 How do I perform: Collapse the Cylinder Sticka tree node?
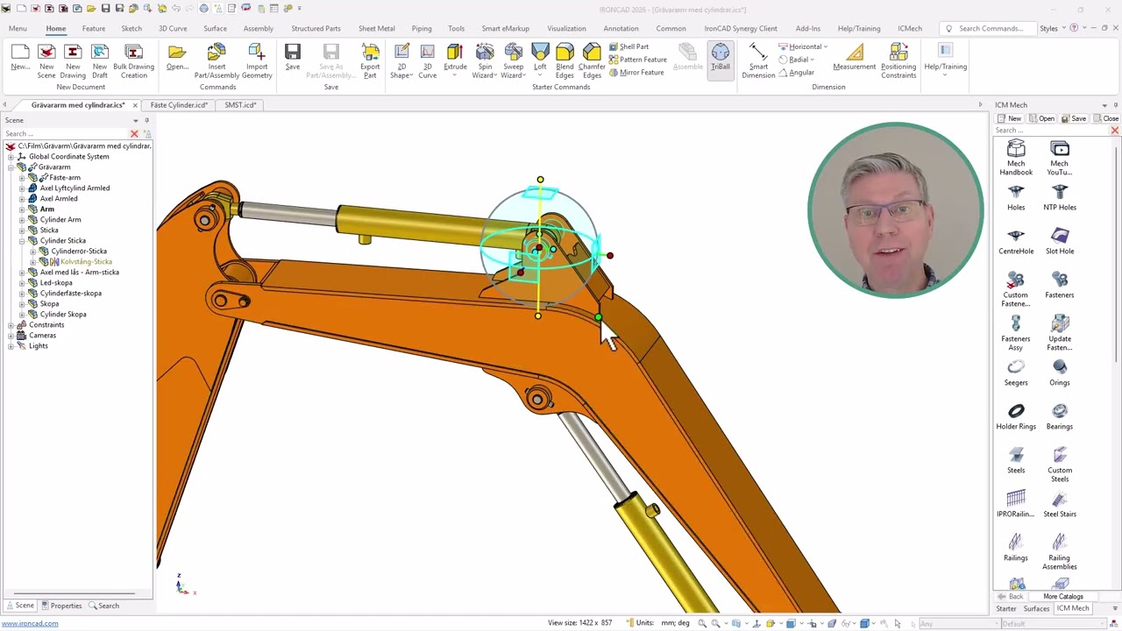coord(22,241)
